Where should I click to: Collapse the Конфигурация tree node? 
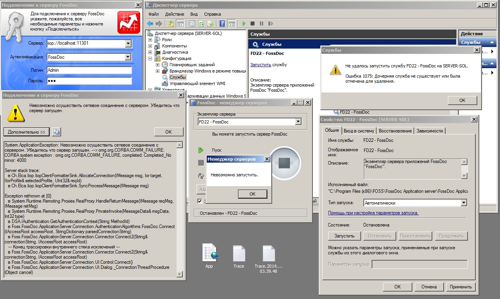click(150, 58)
